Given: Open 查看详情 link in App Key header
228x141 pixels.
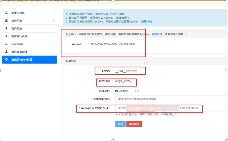Looking at the screenshot, I should point(157,34).
